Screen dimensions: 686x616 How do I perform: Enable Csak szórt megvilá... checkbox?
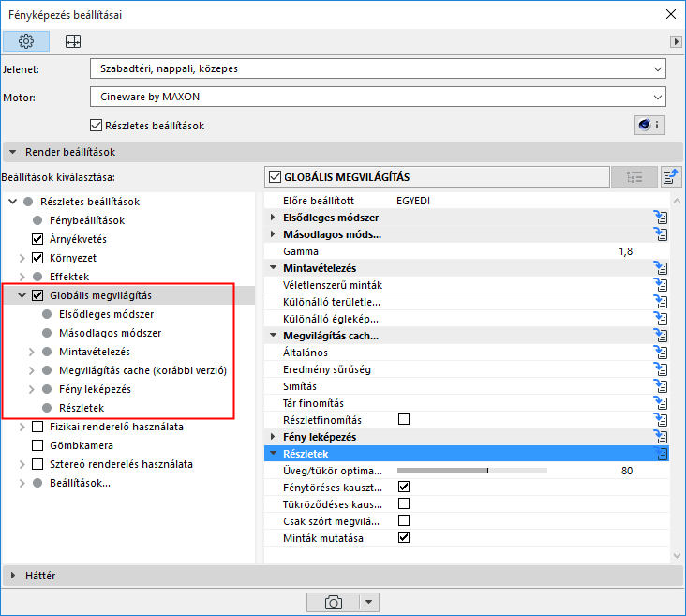point(404,520)
